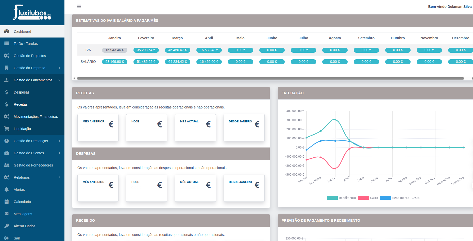This screenshot has width=473, height=241.
Task: Collapse Gestão de Lançamentos submenu
Action: click(x=59, y=80)
